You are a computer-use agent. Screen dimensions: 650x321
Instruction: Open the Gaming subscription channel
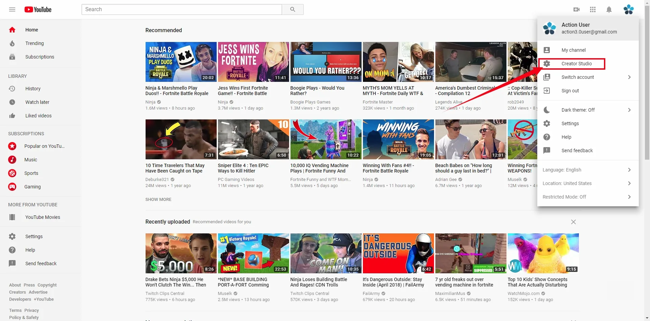coord(41,187)
